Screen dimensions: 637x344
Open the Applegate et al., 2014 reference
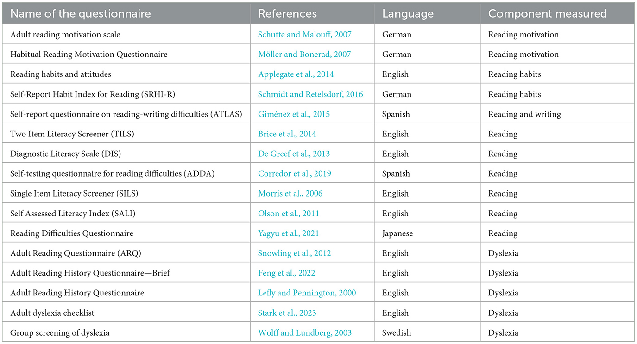296,74
